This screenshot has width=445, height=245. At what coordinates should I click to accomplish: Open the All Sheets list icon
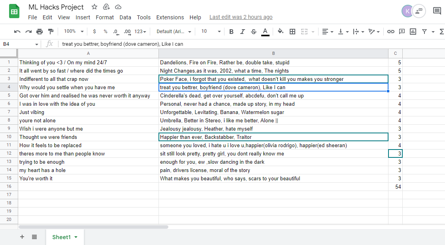[34, 237]
